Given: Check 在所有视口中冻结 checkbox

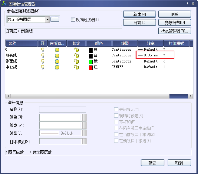Looking at the screenshot, I should (x=116, y=128).
